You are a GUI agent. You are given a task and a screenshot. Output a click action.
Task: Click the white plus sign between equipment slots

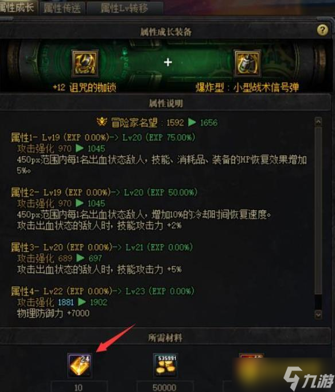[x=168, y=62]
